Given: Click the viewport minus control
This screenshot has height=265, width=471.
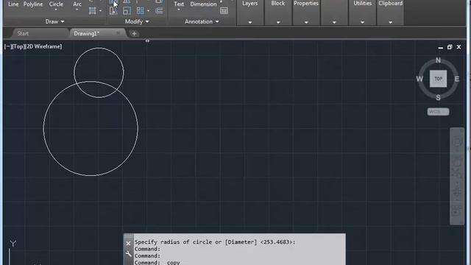Looking at the screenshot, I should point(7,46).
